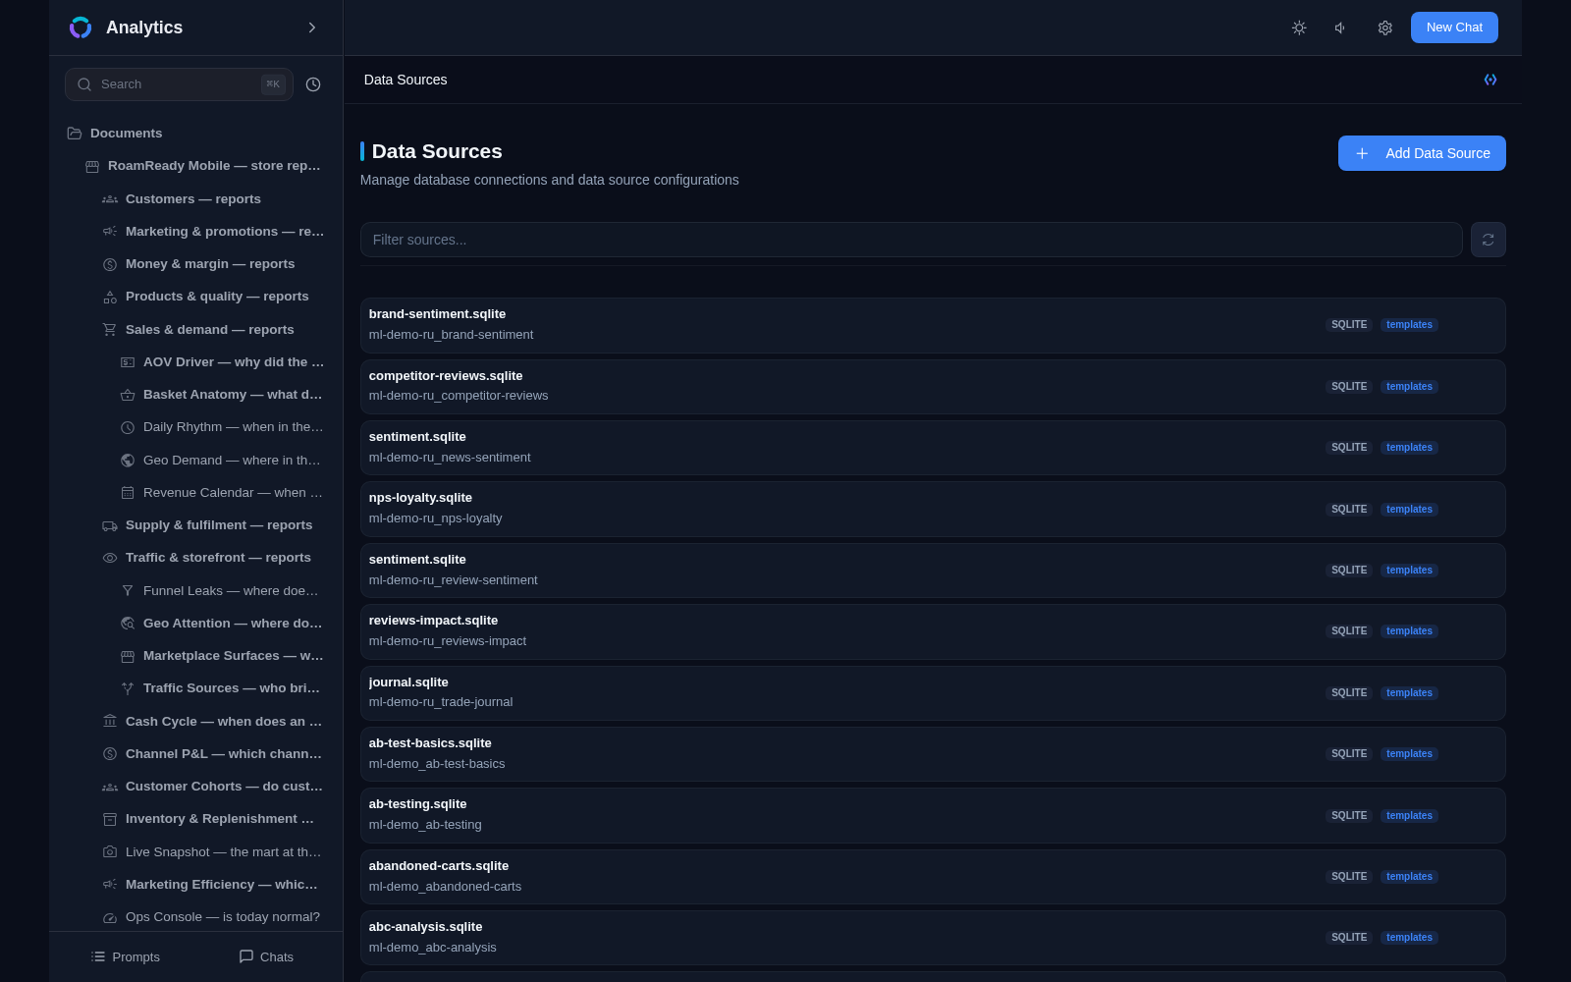Click the branch icon beside Traffic Sources
The image size is (1571, 982).
coord(128,688)
